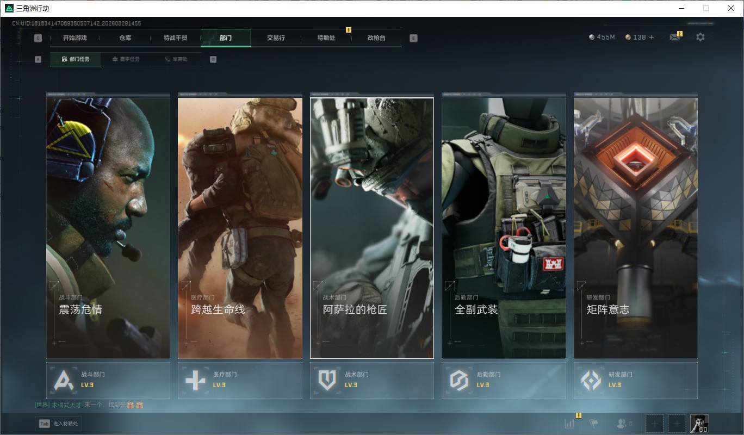Click the E key next-tab indicator
Screen dimensions: 744x435
click(413, 38)
